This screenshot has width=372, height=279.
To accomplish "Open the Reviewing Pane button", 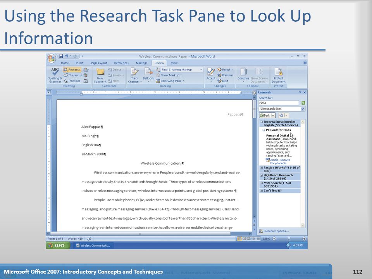I will pos(170,81).
